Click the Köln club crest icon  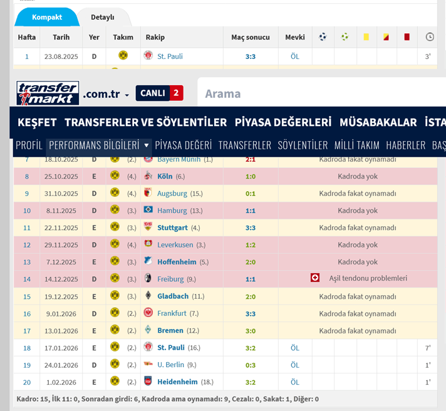pyautogui.click(x=148, y=177)
